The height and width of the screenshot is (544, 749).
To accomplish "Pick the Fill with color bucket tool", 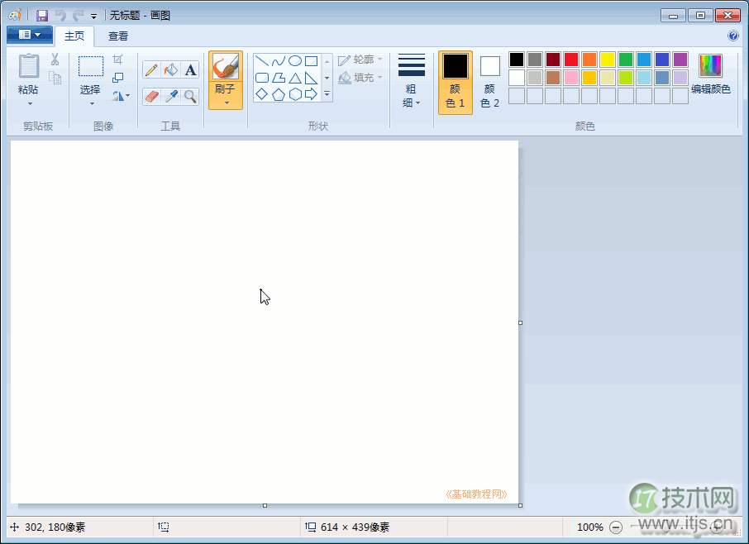I will 171,70.
